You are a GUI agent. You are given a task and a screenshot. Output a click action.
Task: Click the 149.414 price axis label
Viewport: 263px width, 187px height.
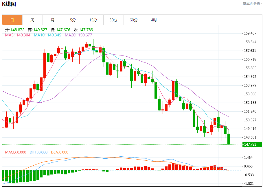[250, 129]
